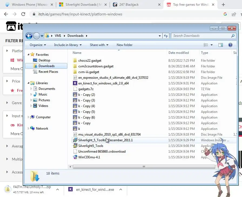This screenshot has width=242, height=197.
Task: Click the Explorer help question mark icon
Action: pos(230,45)
